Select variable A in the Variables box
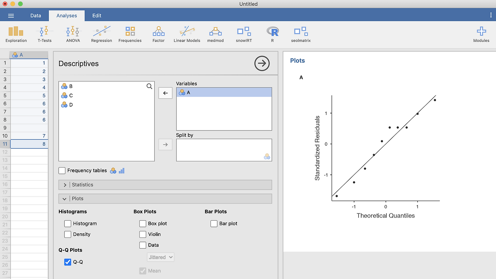Image resolution: width=496 pixels, height=279 pixels. point(224,92)
